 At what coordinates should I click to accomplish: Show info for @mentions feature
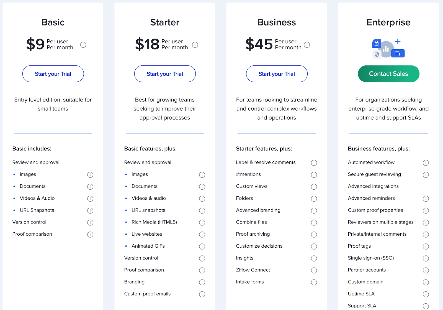tap(314, 175)
